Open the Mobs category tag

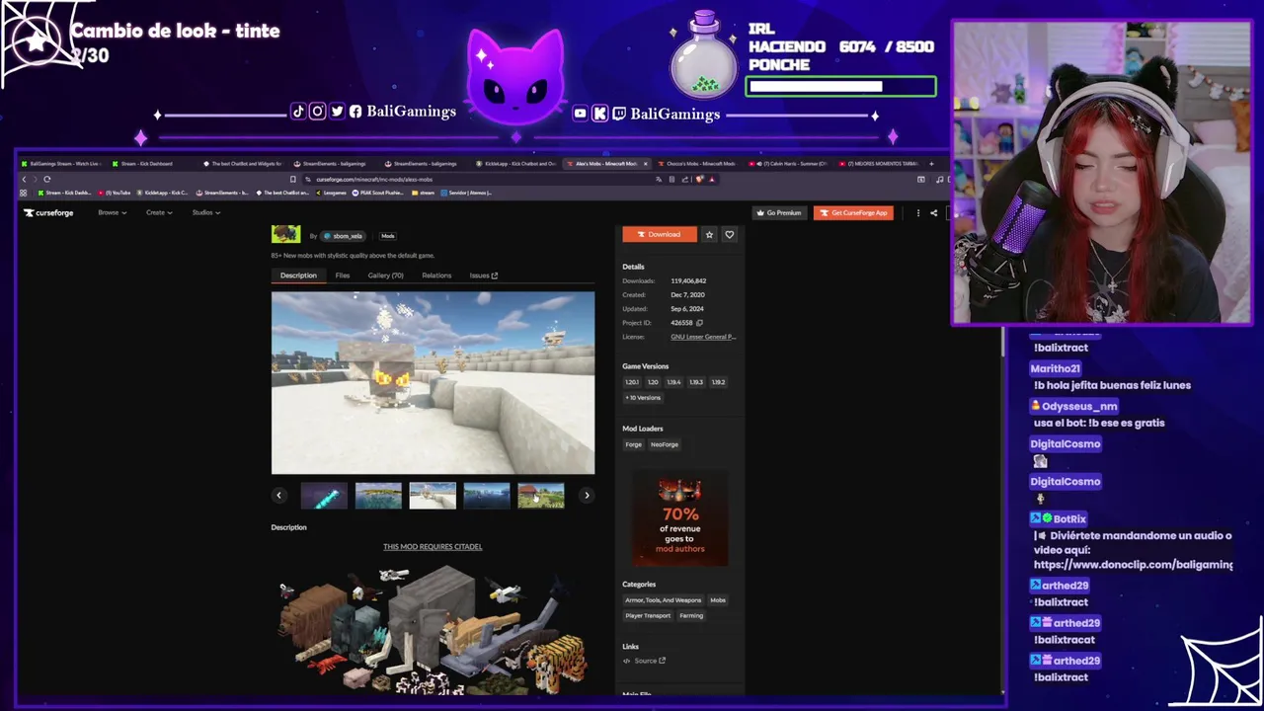point(718,600)
